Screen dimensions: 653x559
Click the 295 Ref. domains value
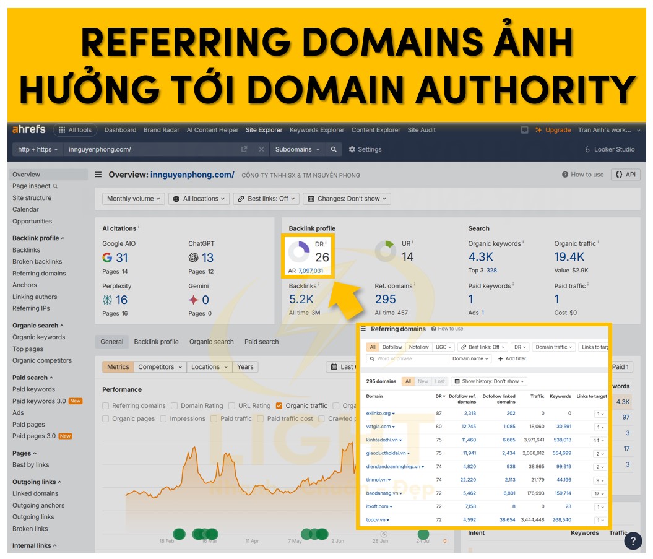[385, 299]
